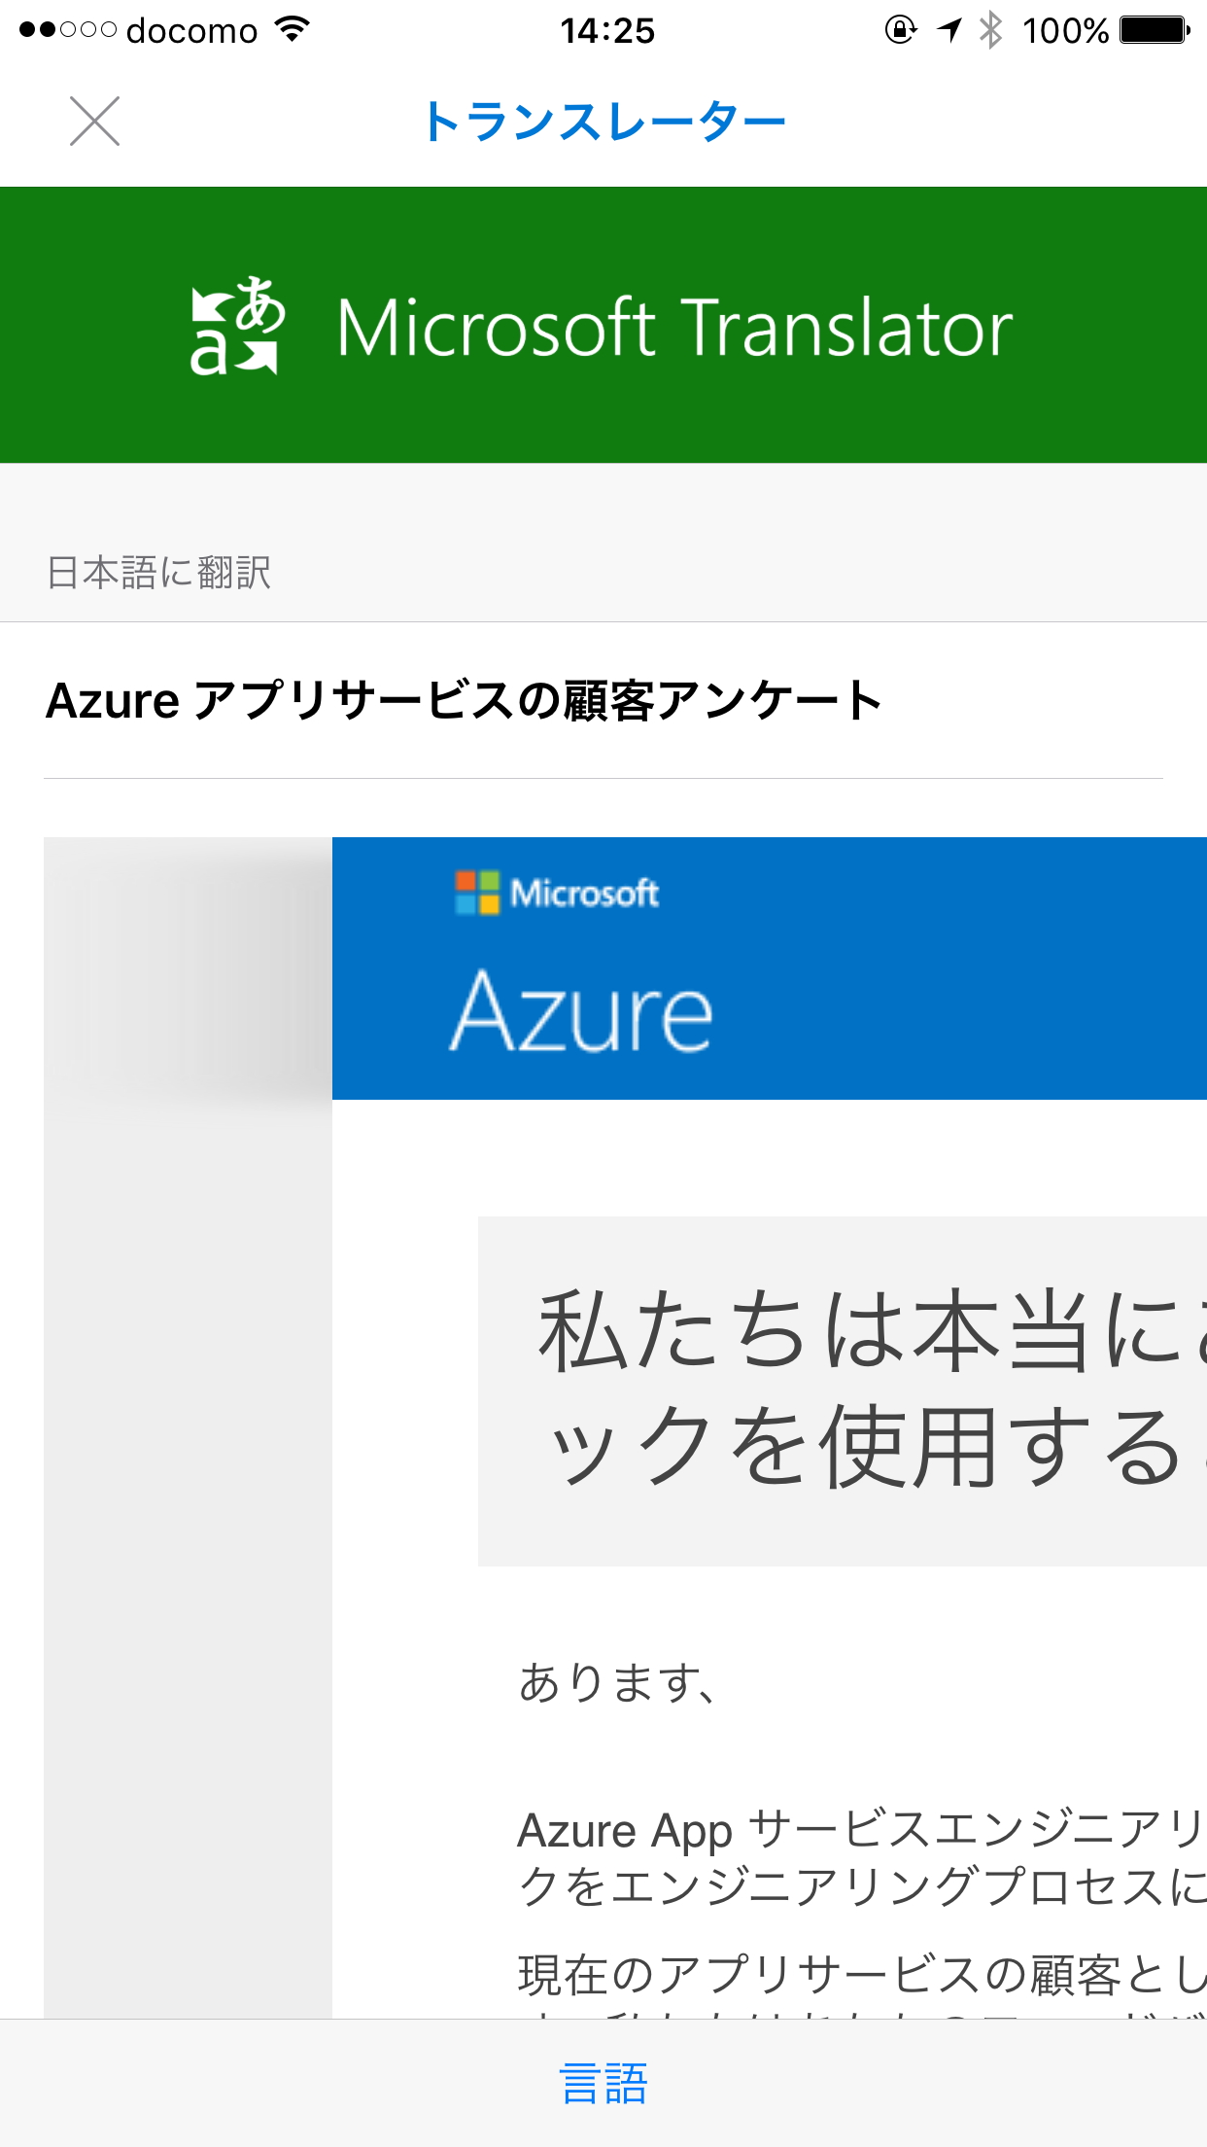Tap the blue Azure header bar
Image resolution: width=1207 pixels, height=2147 pixels.
click(768, 968)
